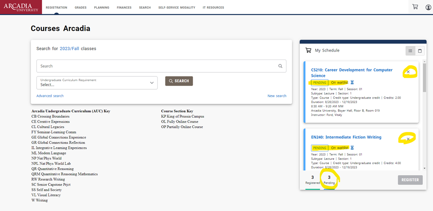The image size is (433, 211).
Task: Click 'QR Quantitative Reasoning' key entry
Action: (x=52, y=169)
